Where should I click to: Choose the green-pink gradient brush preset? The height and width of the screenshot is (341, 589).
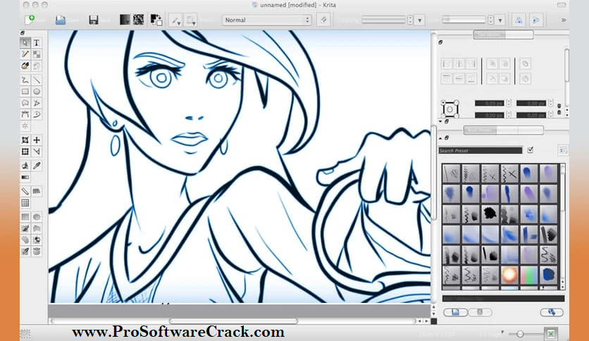point(529,275)
